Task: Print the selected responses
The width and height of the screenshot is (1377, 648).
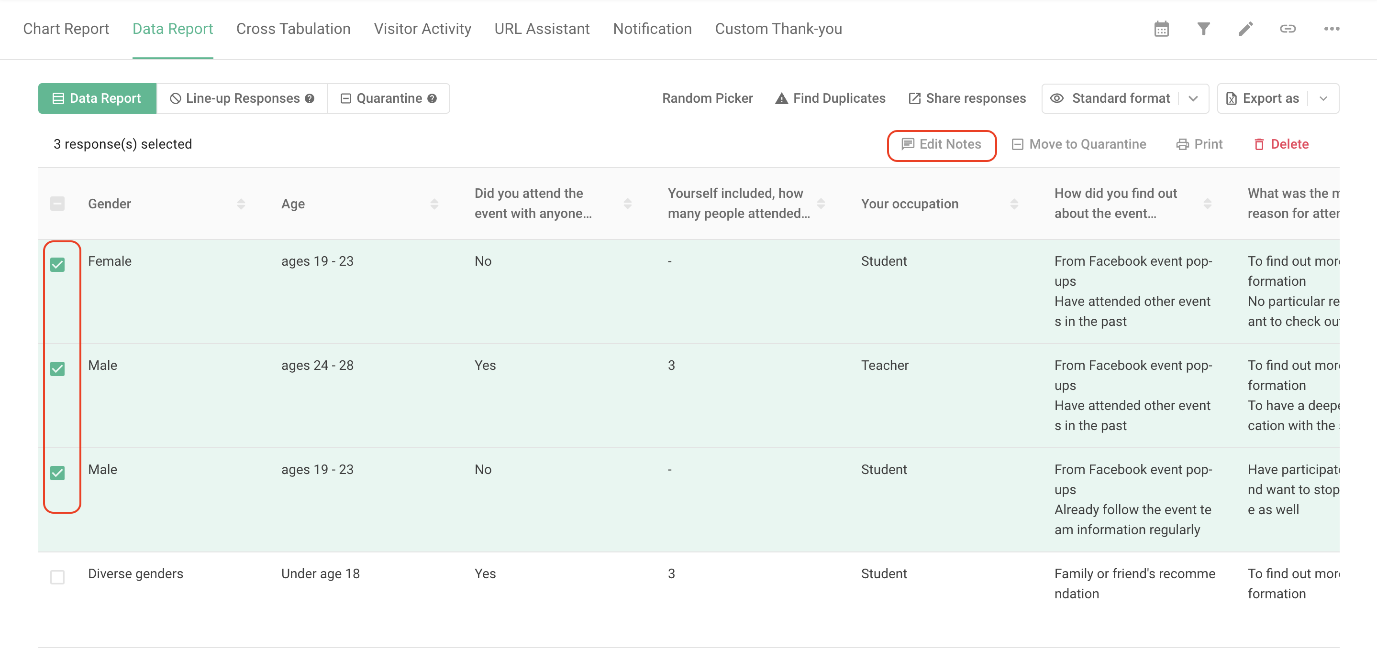Action: tap(1199, 145)
